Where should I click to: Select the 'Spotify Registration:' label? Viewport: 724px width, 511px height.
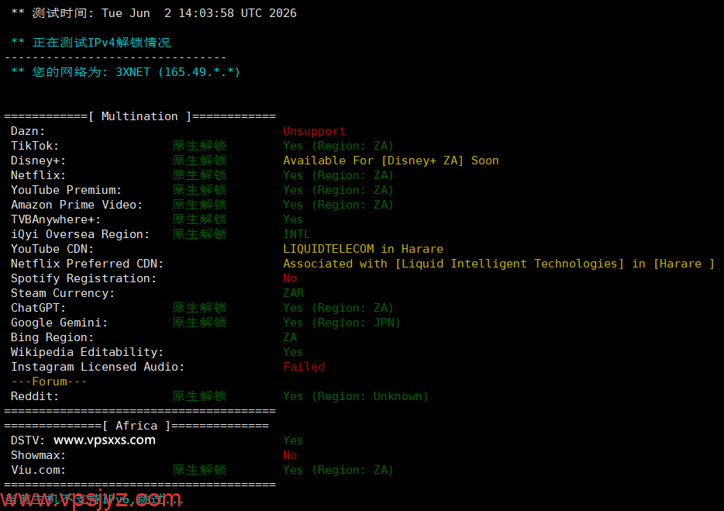[84, 278]
